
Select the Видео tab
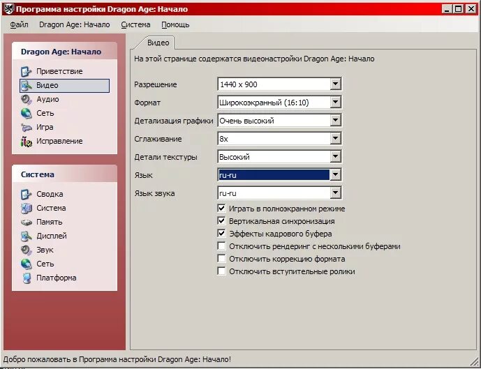[x=158, y=43]
